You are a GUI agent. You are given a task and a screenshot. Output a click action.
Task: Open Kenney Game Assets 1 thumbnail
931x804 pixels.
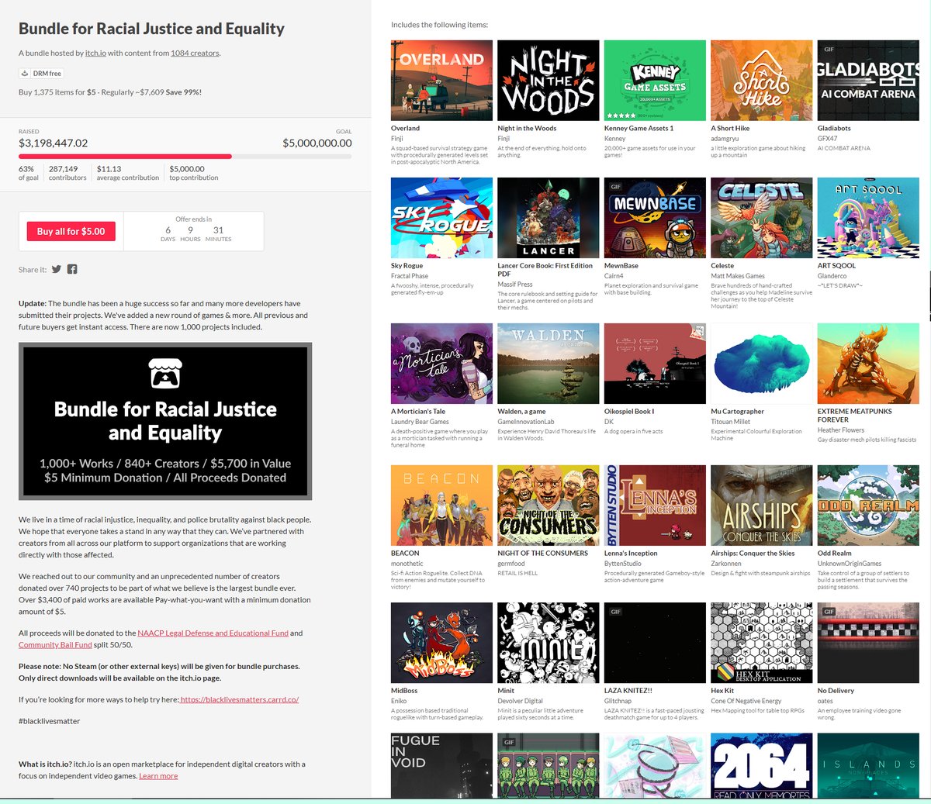click(x=655, y=81)
